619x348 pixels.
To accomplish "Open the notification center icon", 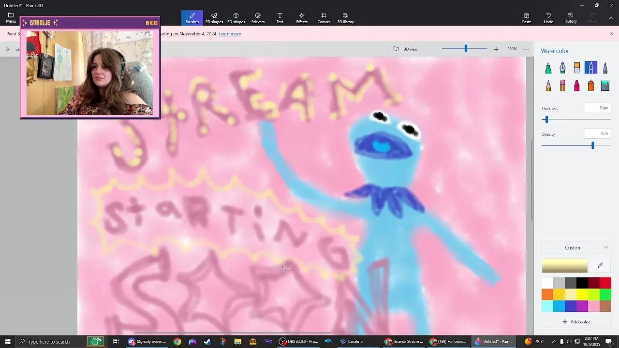I will [609, 342].
